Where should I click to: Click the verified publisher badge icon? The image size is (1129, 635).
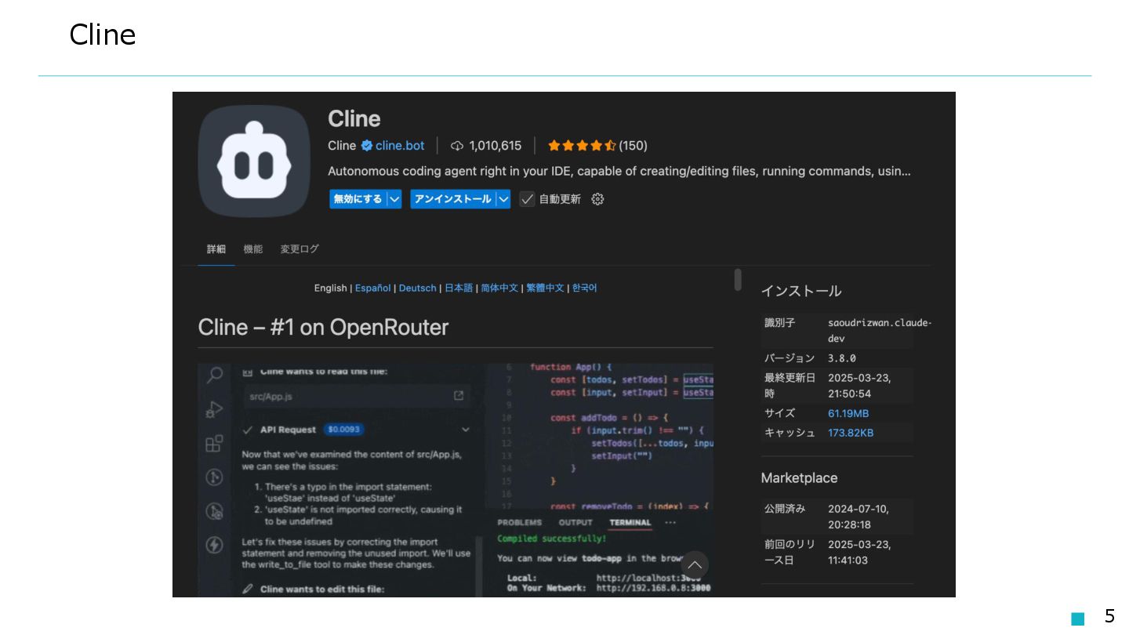366,145
